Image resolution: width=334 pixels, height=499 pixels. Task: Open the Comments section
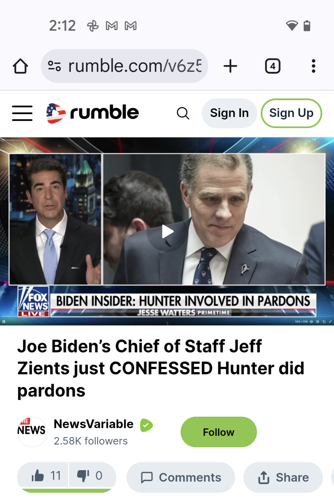click(181, 477)
